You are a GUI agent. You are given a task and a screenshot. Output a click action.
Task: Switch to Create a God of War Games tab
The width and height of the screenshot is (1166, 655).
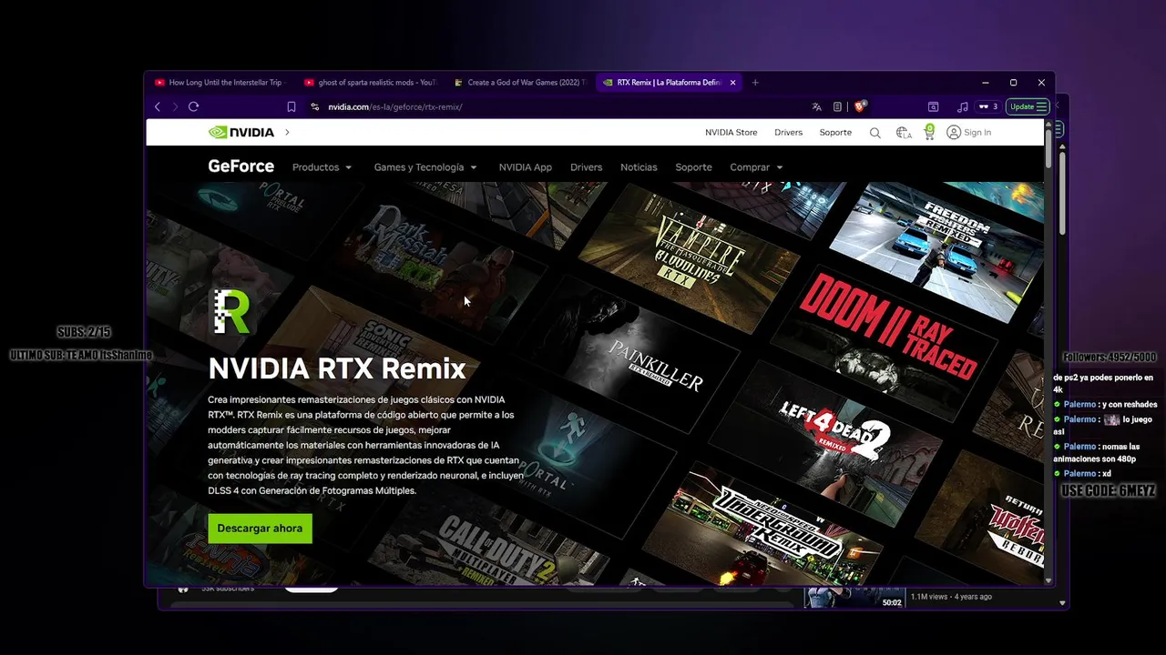point(520,82)
